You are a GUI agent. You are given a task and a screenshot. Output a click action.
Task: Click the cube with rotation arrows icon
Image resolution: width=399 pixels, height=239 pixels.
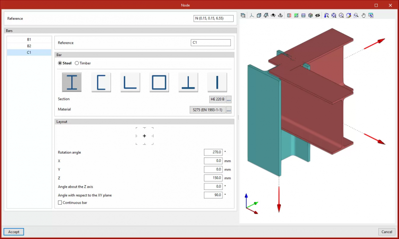[x=266, y=16]
